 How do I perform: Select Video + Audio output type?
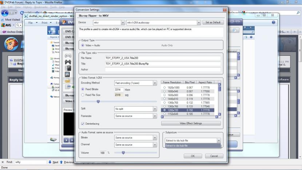click(83, 45)
